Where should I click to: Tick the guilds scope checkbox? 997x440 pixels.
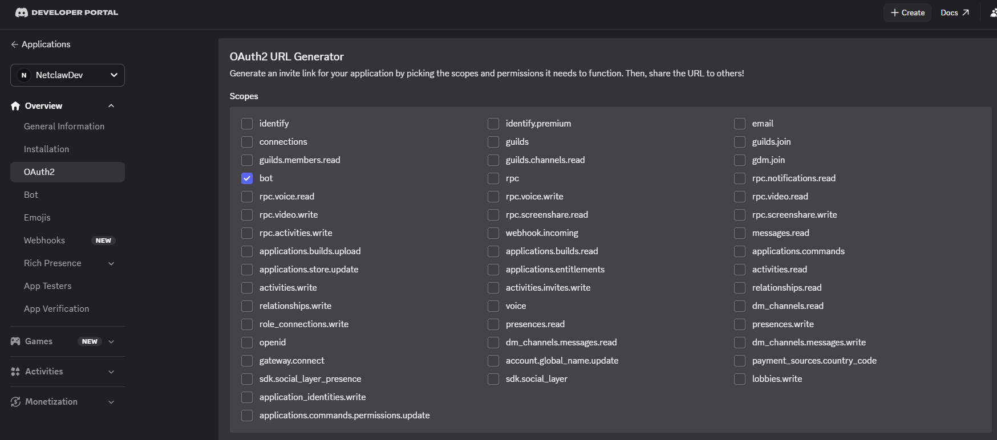(493, 142)
